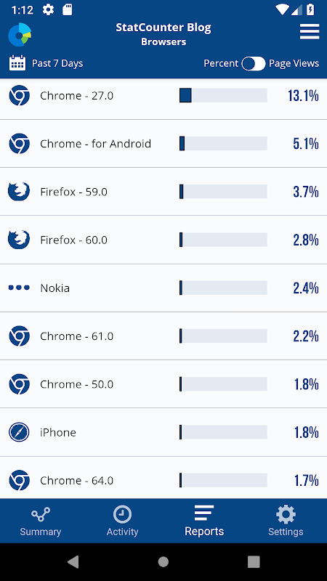This screenshot has height=581, width=327.
Task: Open the Chrome - 61.0 entry
Action: pos(163,336)
